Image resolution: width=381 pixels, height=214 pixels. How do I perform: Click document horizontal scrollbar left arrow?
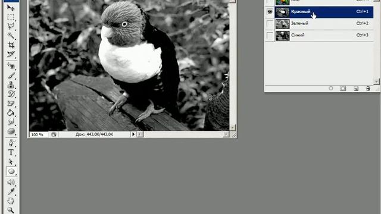[x=140, y=134]
